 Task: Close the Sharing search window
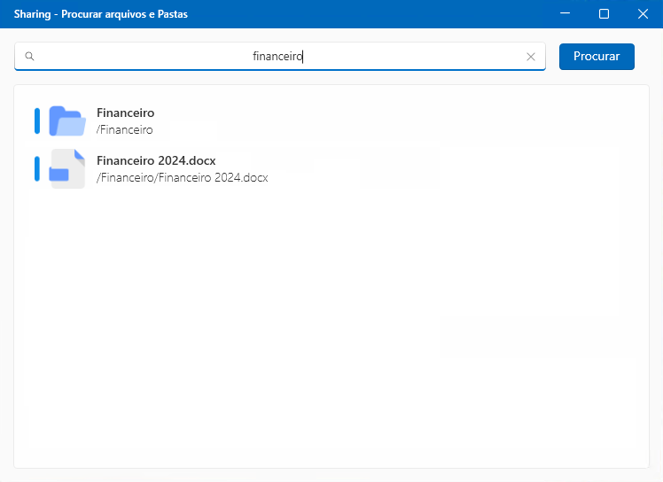pos(643,13)
